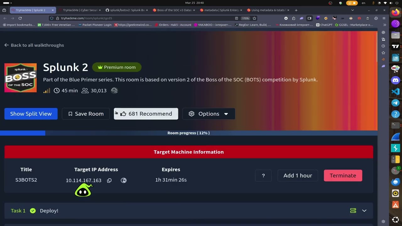Open Telegram from the dock
The width and height of the screenshot is (402, 226).
pyautogui.click(x=395, y=103)
